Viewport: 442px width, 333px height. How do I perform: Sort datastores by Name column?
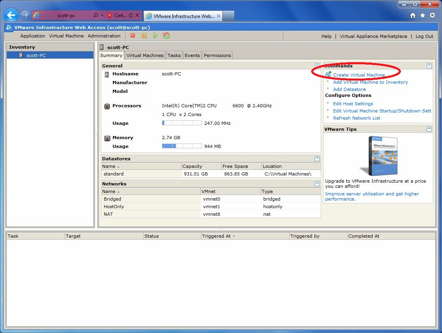[141, 166]
